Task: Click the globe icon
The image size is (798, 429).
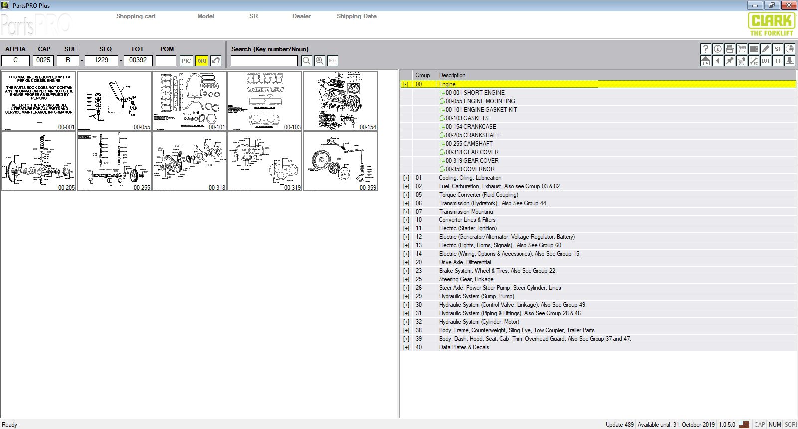Action: (x=790, y=49)
